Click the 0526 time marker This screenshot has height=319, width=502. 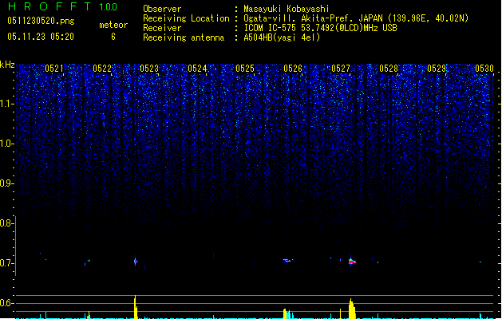pos(293,69)
